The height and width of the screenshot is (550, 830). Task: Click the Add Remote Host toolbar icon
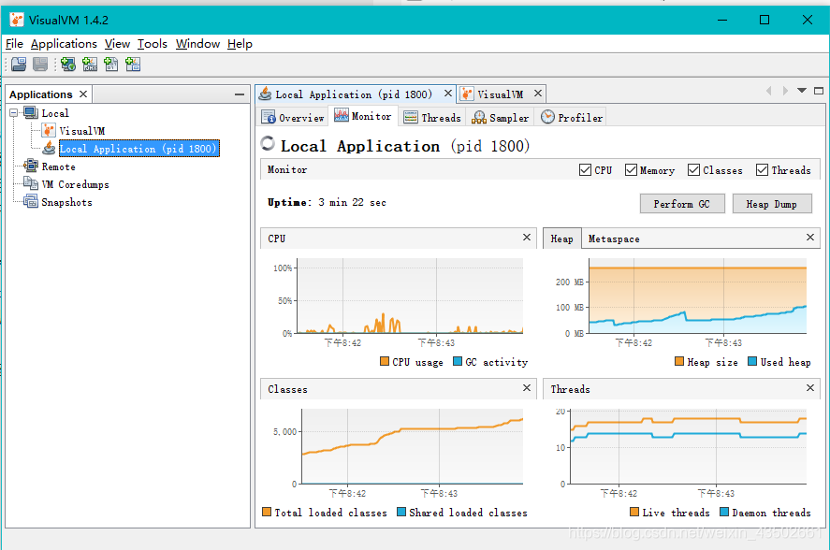click(x=68, y=65)
